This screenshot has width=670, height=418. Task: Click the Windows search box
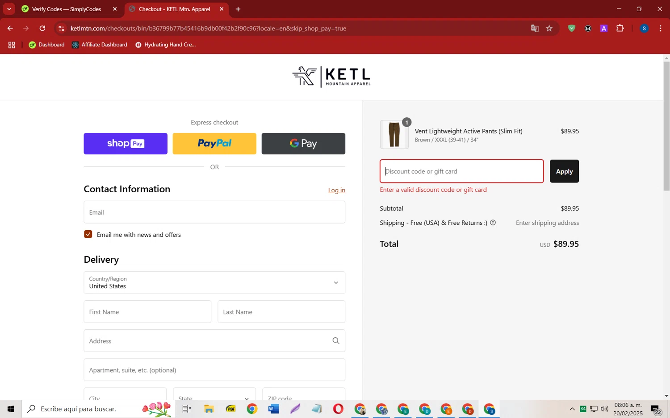pyautogui.click(x=98, y=409)
